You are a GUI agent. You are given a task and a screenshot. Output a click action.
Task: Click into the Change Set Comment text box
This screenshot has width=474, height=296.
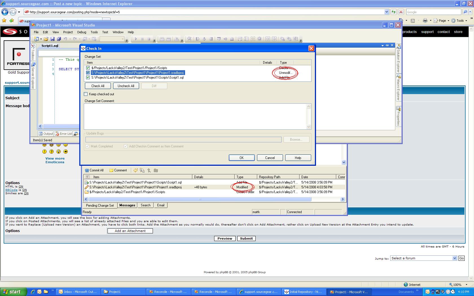(x=195, y=116)
